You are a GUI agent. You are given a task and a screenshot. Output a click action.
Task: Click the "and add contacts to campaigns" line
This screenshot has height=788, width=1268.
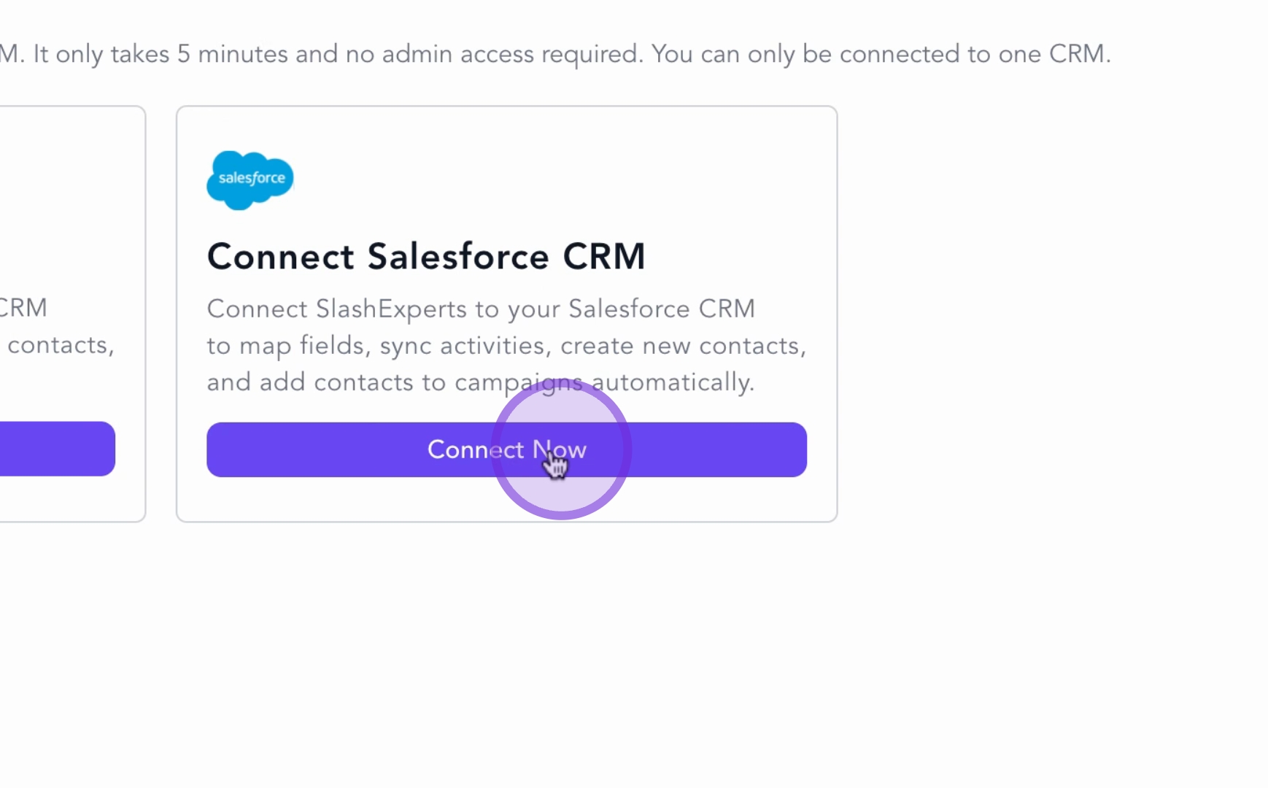[x=394, y=382]
